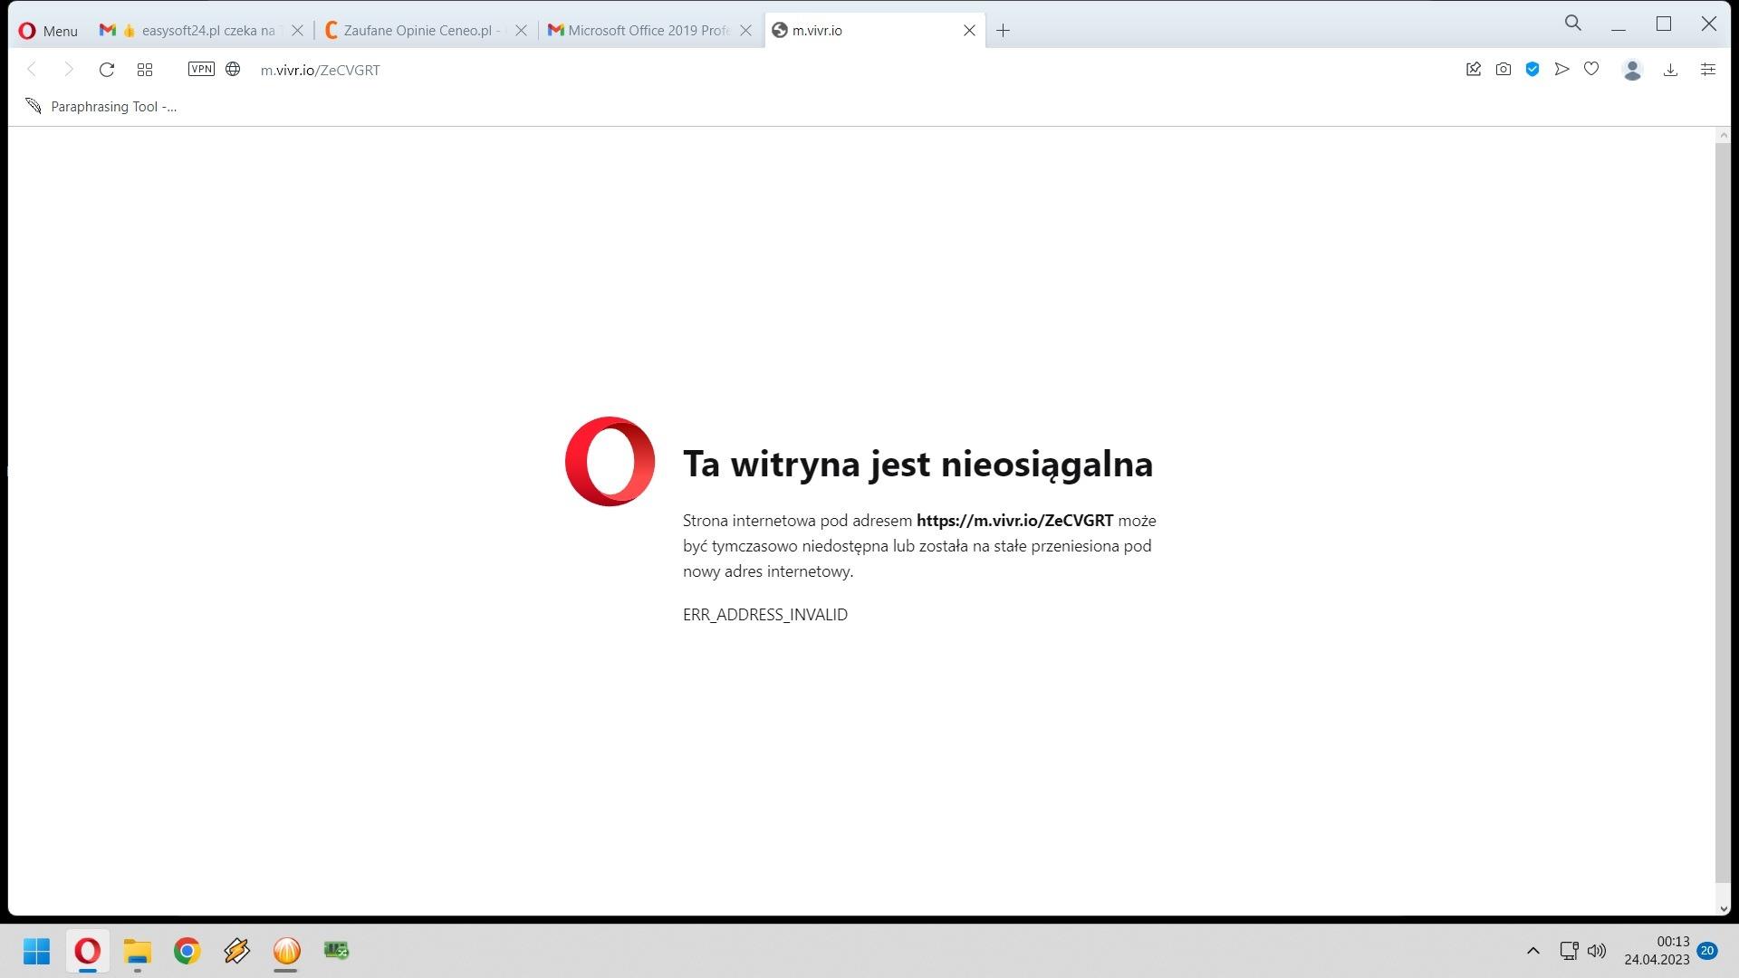Open the edit snapshot pencil icon
1739x978 pixels.
pyautogui.click(x=1474, y=69)
